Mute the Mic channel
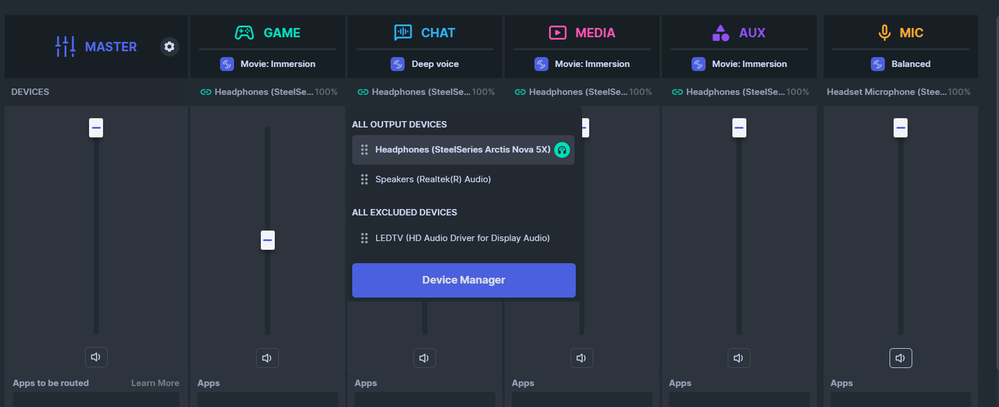Image resolution: width=999 pixels, height=407 pixels. coord(901,358)
